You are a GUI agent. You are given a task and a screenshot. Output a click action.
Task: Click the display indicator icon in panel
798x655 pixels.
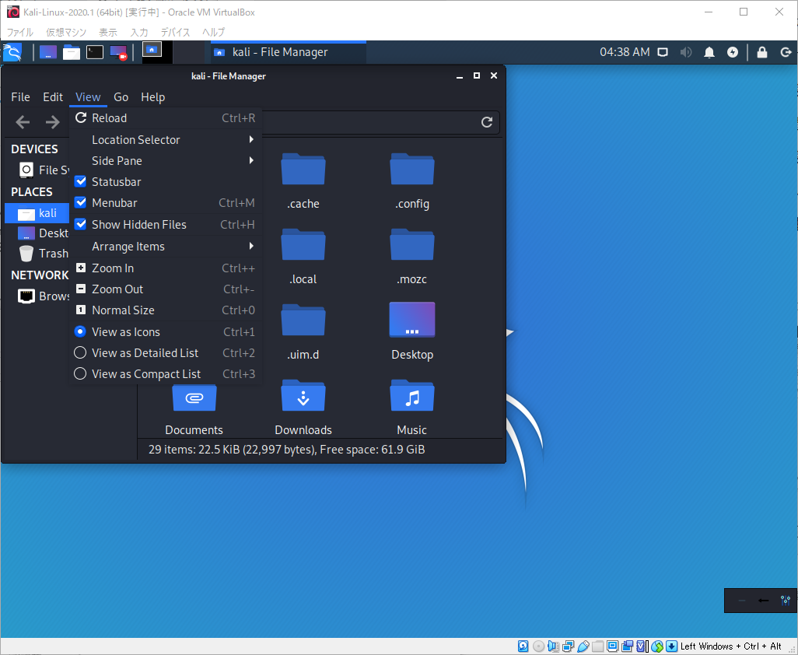pos(662,52)
